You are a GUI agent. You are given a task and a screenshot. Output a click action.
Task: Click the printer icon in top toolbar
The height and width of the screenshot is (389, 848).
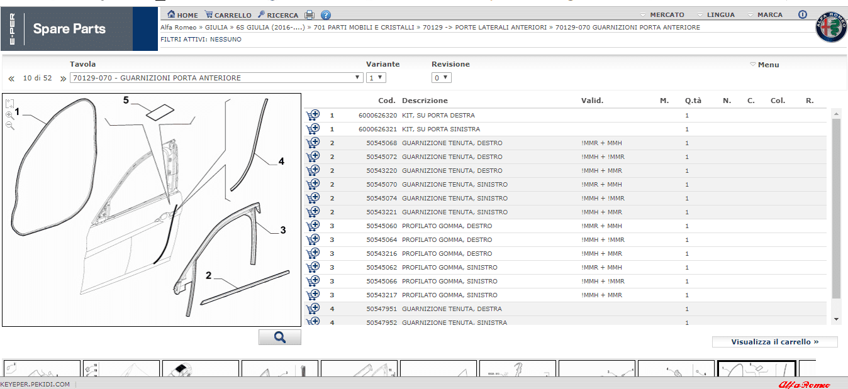click(310, 14)
